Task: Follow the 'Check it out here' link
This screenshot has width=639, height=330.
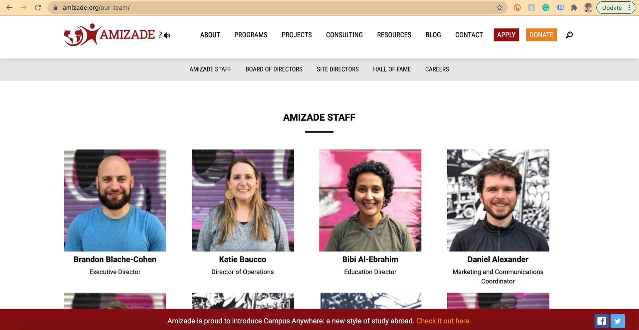Action: 443,321
